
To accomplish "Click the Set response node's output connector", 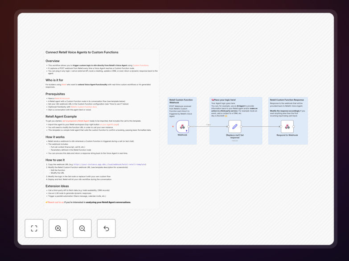I will click(x=241, y=127).
